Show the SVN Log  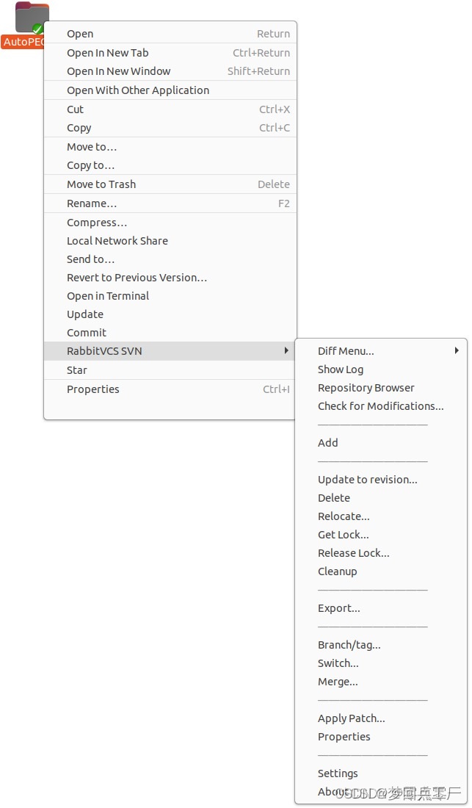click(341, 369)
